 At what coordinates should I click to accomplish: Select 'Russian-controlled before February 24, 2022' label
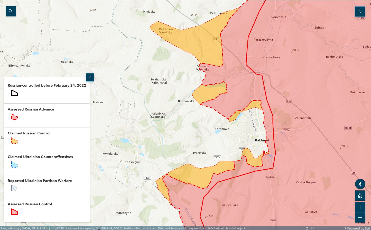(47, 85)
